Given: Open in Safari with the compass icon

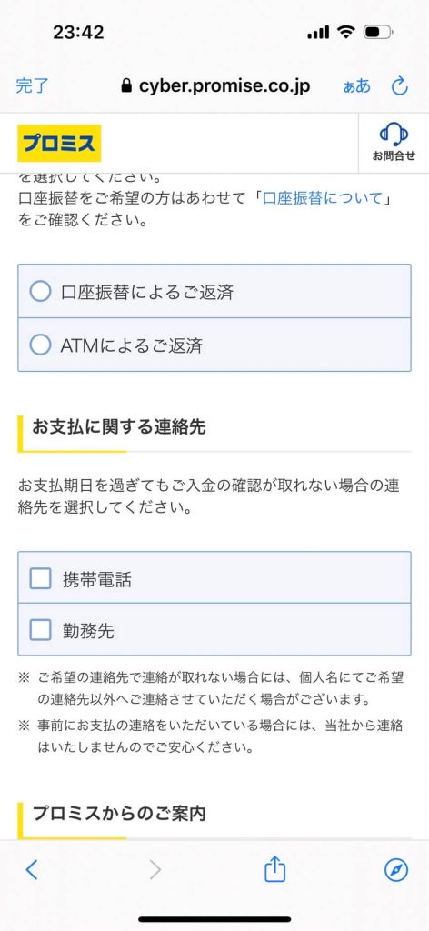Looking at the screenshot, I should [395, 870].
